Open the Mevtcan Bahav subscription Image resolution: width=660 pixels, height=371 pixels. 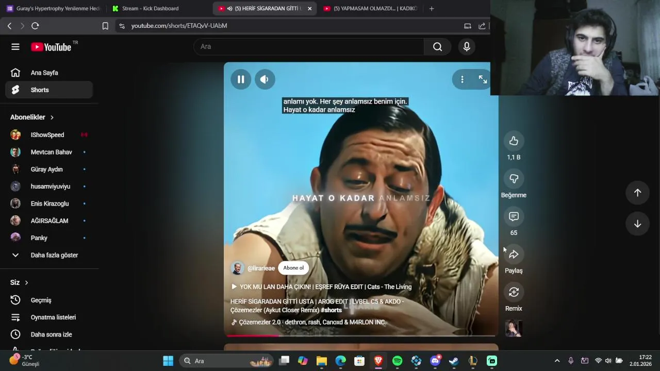coord(49,152)
